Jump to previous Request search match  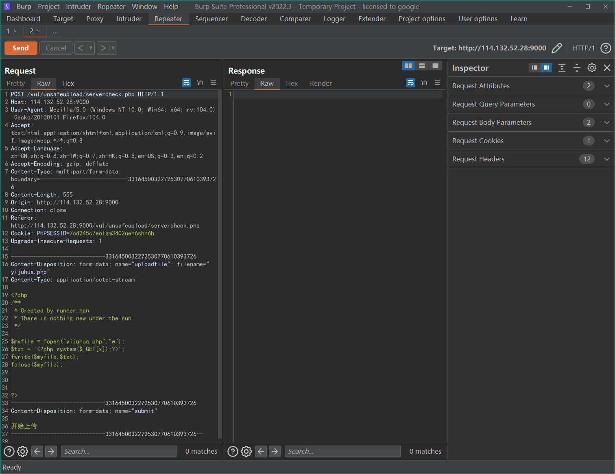pyautogui.click(x=37, y=451)
